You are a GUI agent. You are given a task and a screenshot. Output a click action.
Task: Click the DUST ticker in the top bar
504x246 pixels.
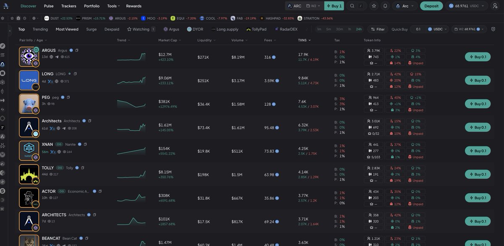point(58,18)
